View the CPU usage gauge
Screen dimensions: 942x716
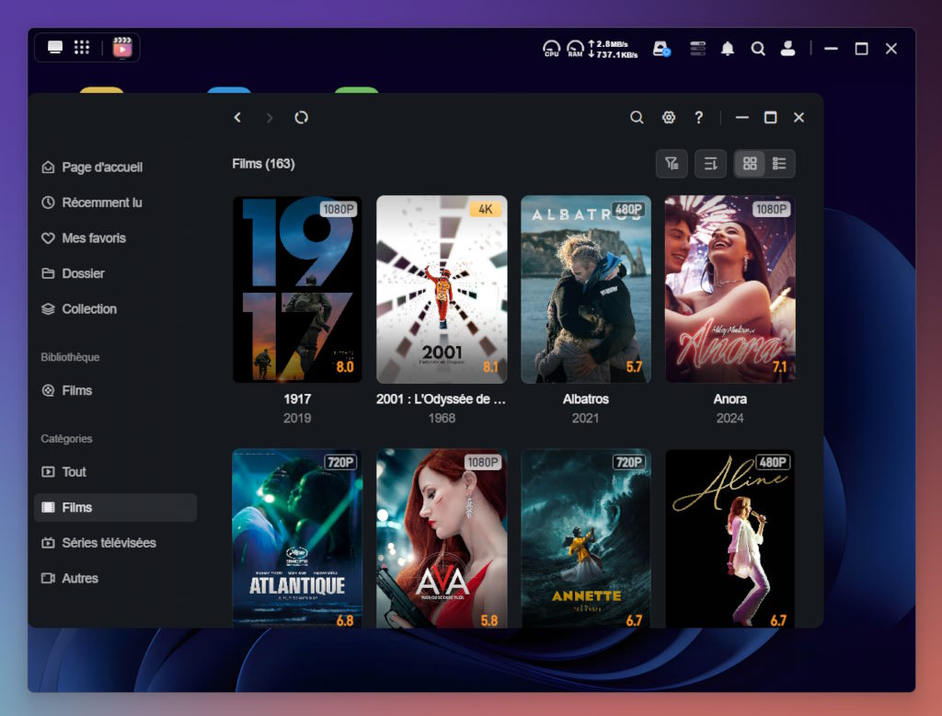point(551,48)
